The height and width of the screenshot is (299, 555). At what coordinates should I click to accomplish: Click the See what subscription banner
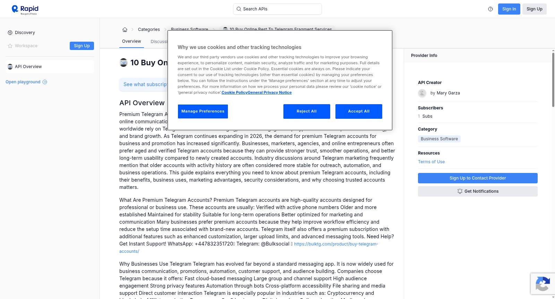[144, 84]
